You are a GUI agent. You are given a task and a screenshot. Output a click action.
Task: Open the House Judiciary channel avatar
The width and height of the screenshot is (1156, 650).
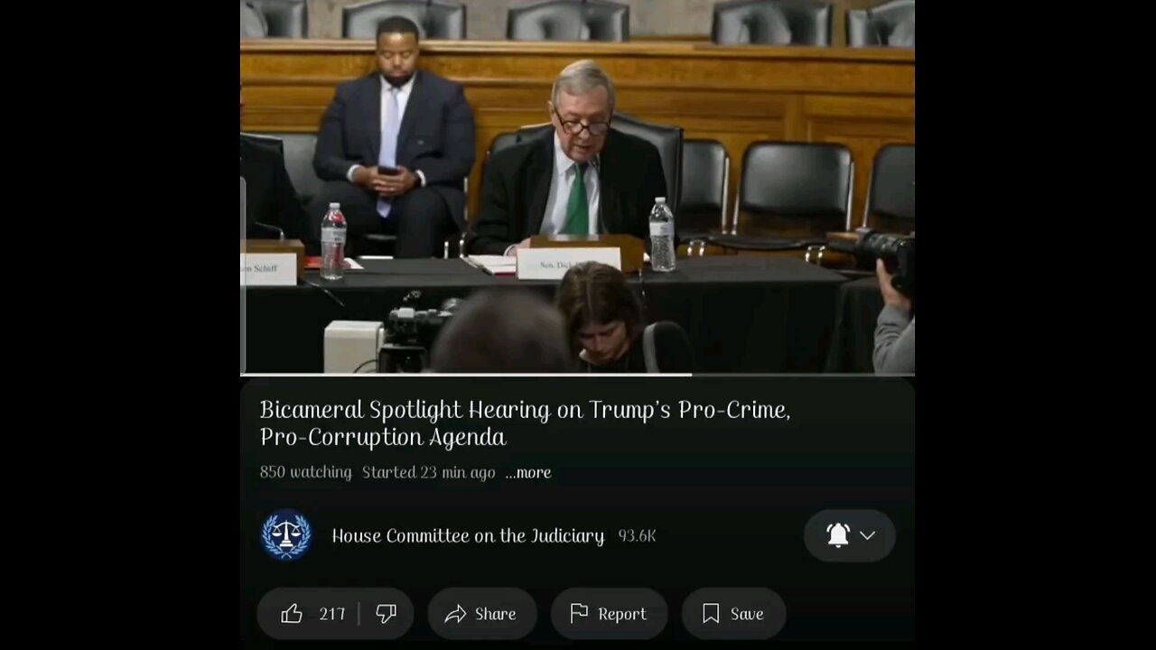click(x=286, y=535)
